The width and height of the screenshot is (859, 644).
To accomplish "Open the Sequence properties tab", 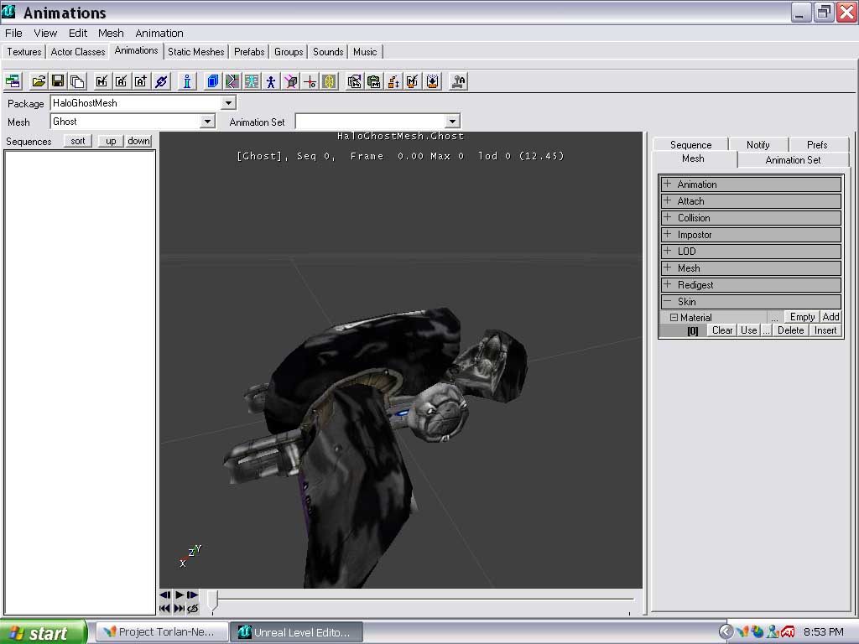I will [691, 144].
